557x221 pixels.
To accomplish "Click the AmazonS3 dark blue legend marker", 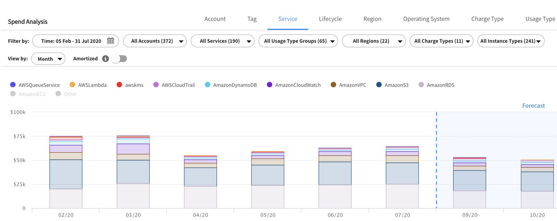I will (379, 85).
